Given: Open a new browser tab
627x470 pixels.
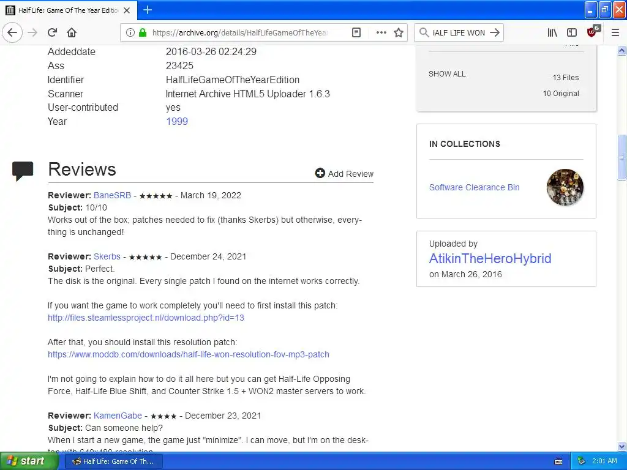Looking at the screenshot, I should click(148, 10).
